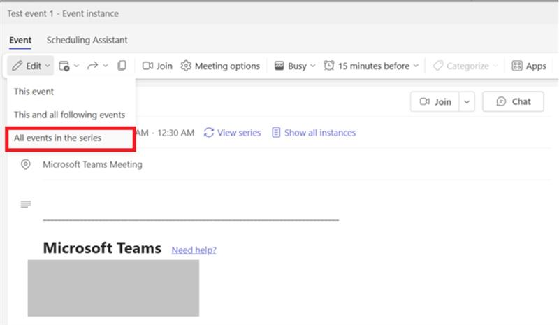Select All events in the series
This screenshot has width=559, height=325.
[x=71, y=138]
